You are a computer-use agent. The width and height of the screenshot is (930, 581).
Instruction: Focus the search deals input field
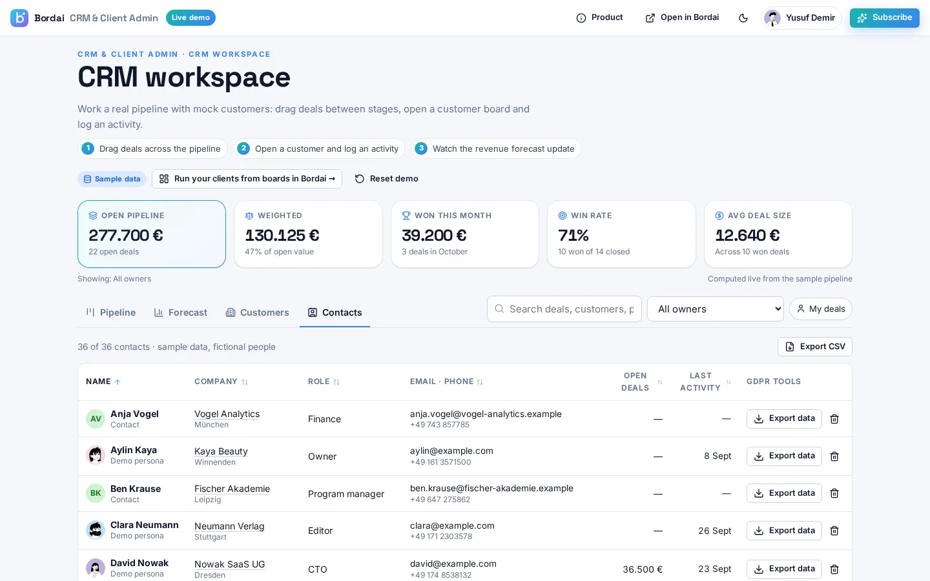564,309
